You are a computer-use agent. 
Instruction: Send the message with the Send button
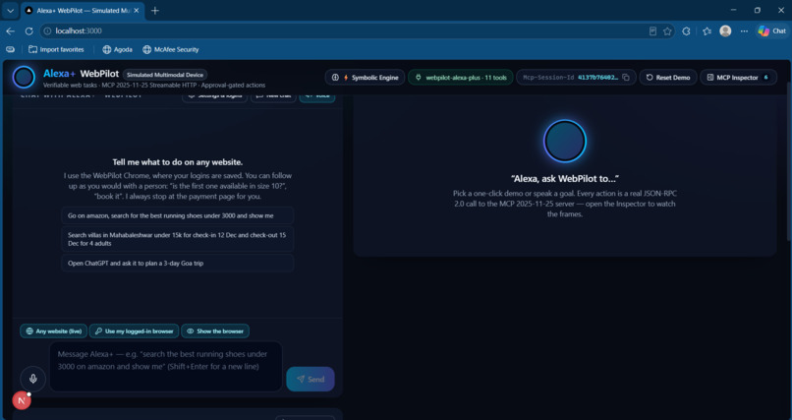click(x=311, y=379)
